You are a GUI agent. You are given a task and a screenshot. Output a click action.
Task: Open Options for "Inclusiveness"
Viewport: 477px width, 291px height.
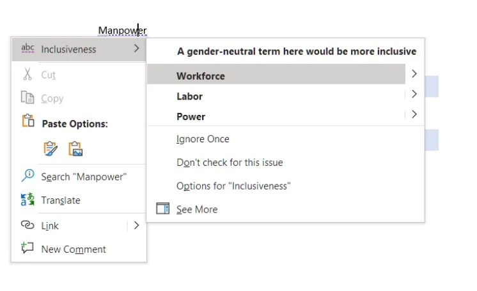233,186
